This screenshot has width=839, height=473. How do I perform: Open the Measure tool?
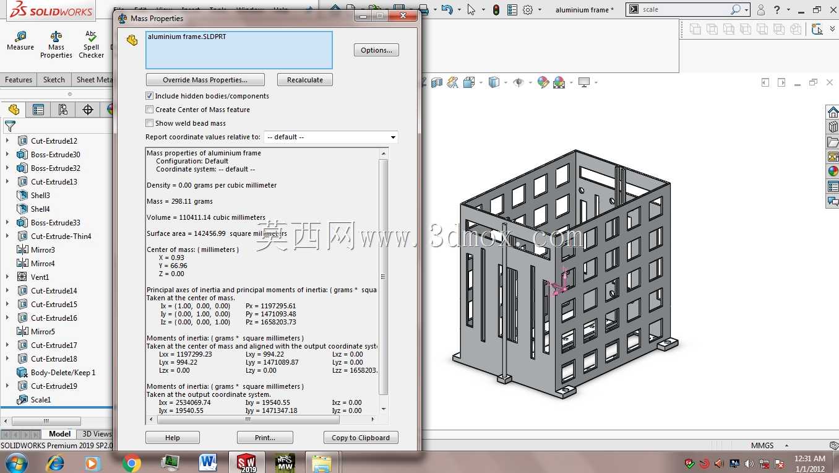point(20,41)
